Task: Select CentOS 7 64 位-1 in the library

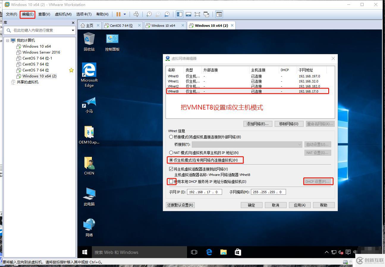Action: point(34,58)
